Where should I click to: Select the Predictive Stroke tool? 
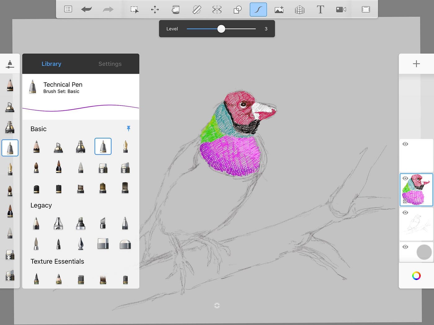pos(258,9)
